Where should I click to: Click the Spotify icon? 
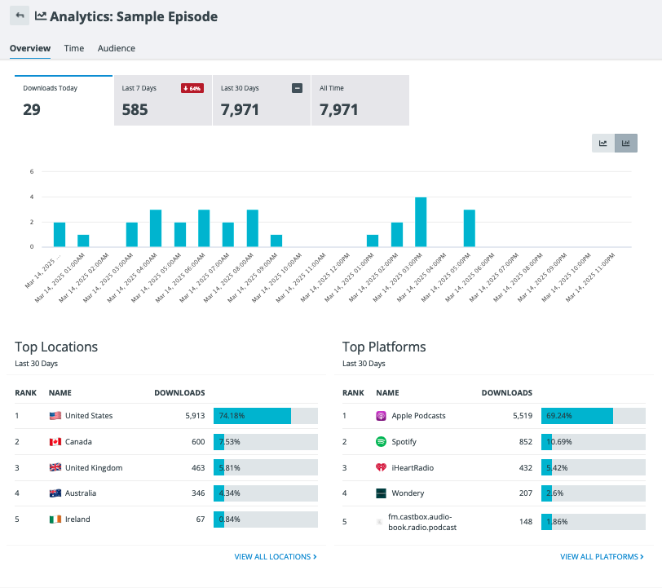pyautogui.click(x=381, y=442)
